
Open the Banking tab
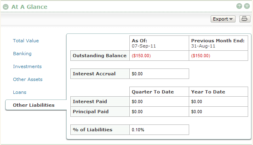[x=22, y=54]
